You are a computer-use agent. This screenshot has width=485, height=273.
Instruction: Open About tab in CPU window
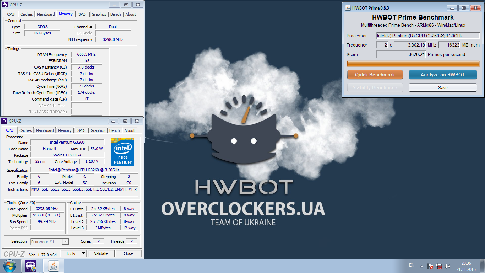coord(130,130)
